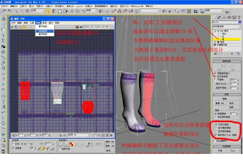
Task: Click the Paint Select brush in Edit UVW
Action: coord(88,144)
